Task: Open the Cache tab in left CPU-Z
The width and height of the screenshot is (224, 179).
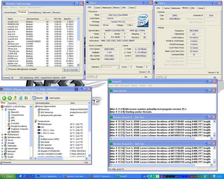Action: tap(97, 8)
